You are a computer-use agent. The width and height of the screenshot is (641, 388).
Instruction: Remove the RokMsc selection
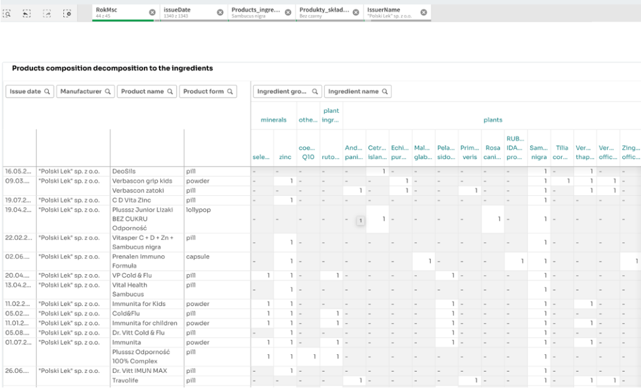[x=152, y=13]
